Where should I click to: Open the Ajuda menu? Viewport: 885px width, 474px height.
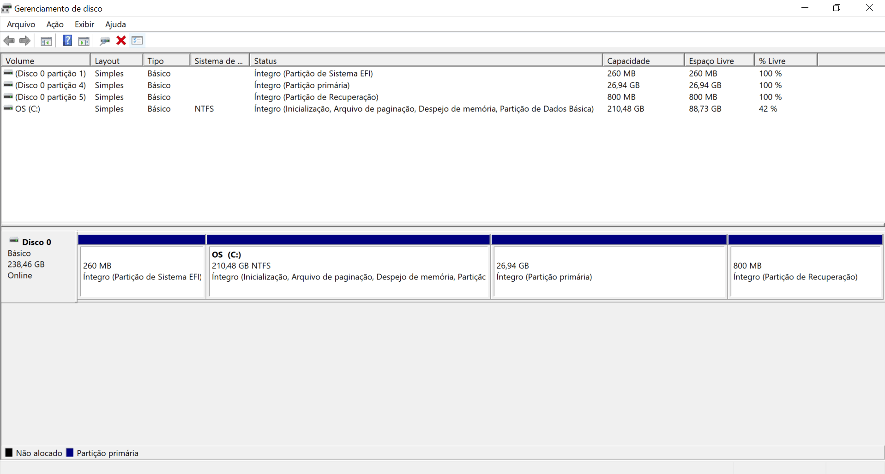115,24
